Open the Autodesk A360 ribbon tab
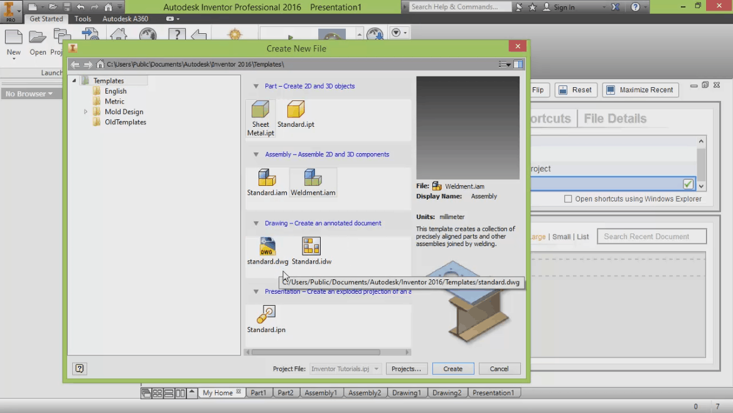 click(x=126, y=19)
